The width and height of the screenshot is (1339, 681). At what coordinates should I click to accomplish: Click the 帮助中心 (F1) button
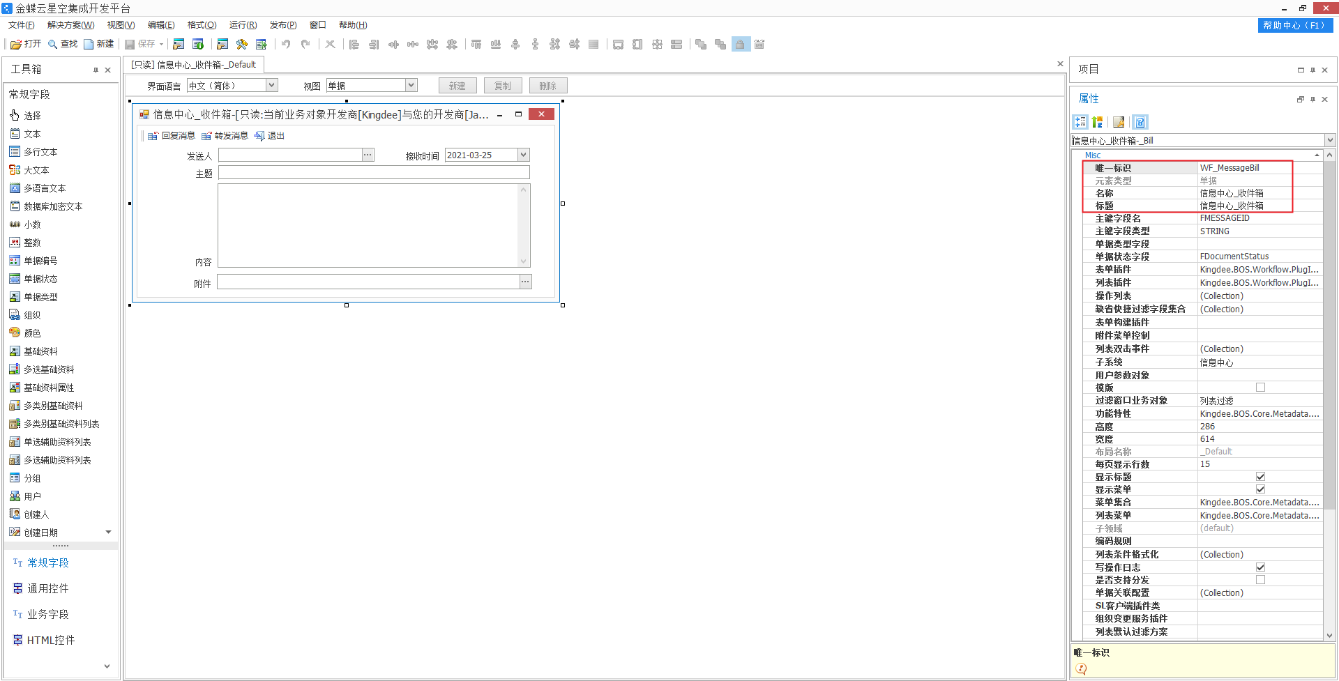tap(1295, 25)
